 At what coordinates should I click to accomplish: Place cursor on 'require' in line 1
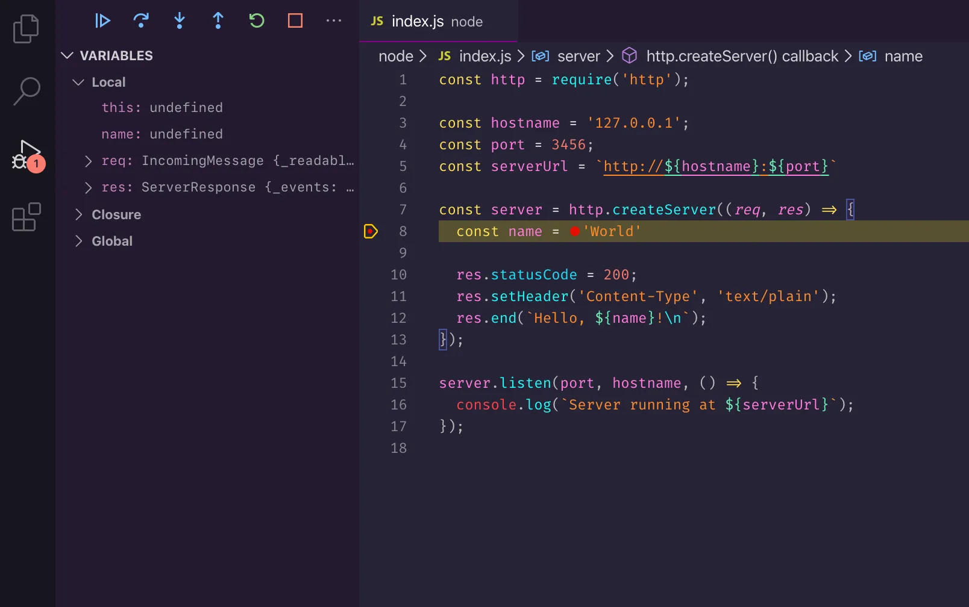[582, 79]
